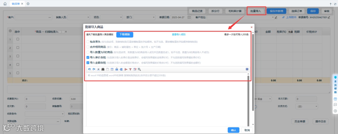The height and width of the screenshot is (134, 338).
Task: Open 历史单据 button
Action: pos(300,121)
